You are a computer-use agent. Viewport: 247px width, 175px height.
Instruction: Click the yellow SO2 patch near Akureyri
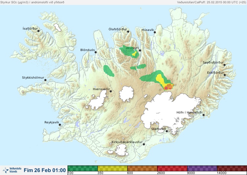pyautogui.click(x=134, y=54)
